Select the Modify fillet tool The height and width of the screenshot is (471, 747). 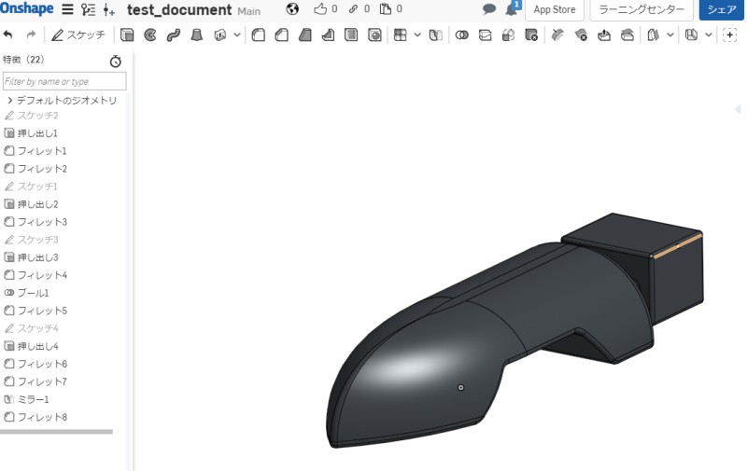557,35
